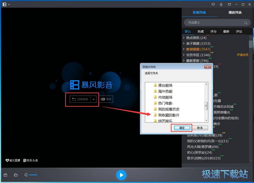Open 热点资讯 (24) list entry
The width and height of the screenshot is (254, 183).
[x=196, y=38]
